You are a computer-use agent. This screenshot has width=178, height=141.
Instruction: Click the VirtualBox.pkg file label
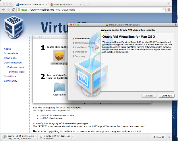(59, 63)
